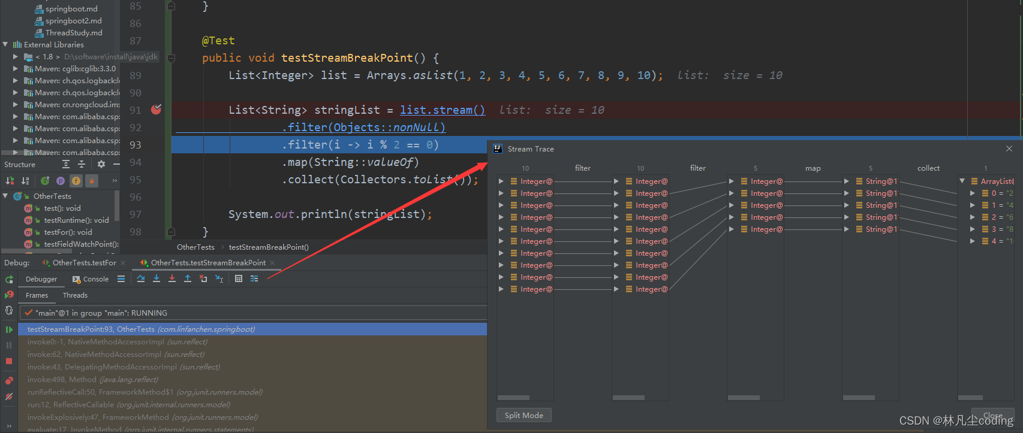Screen dimensions: 1023x433
Task: Switch to the Console tab
Action: point(91,279)
